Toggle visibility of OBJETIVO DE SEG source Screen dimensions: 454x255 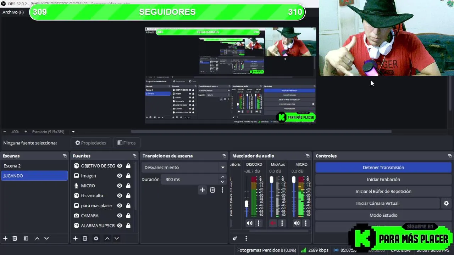(x=120, y=166)
